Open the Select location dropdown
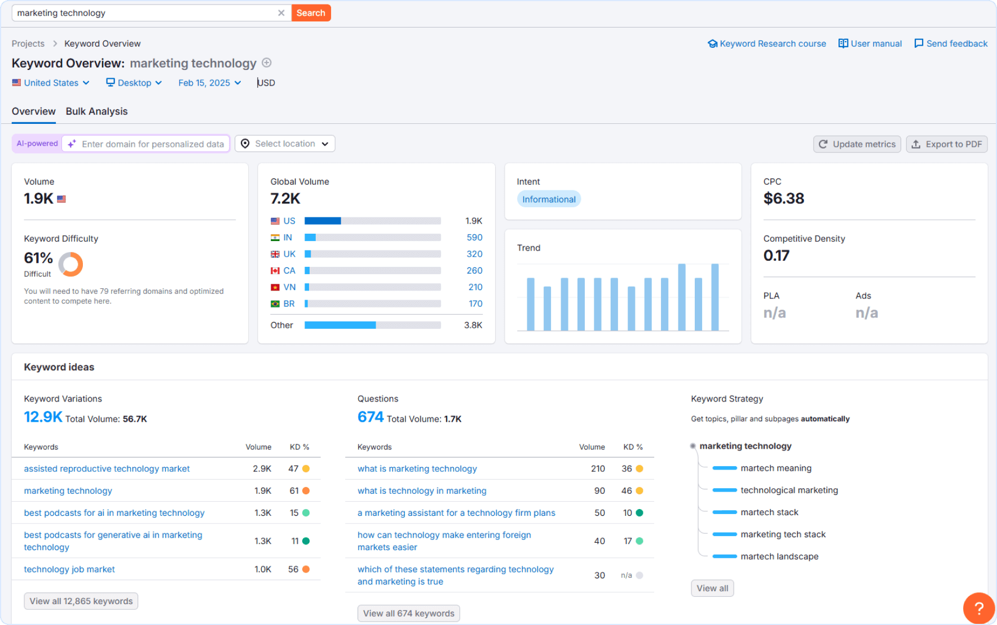 pos(285,144)
